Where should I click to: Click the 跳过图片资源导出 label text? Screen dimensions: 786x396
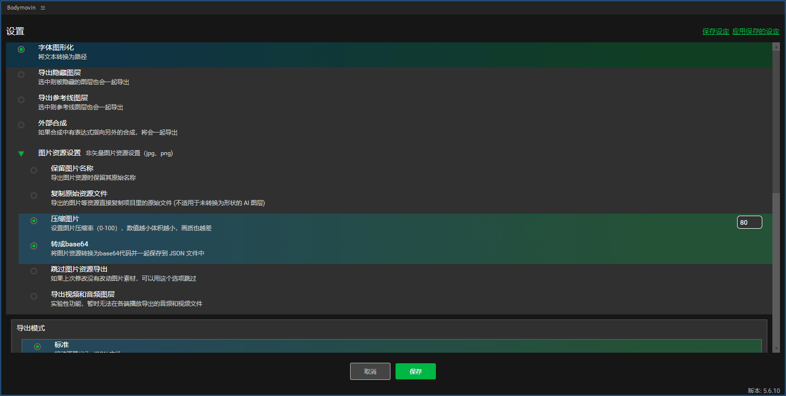79,269
